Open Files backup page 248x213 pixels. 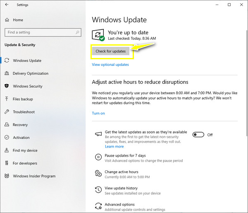(23, 99)
